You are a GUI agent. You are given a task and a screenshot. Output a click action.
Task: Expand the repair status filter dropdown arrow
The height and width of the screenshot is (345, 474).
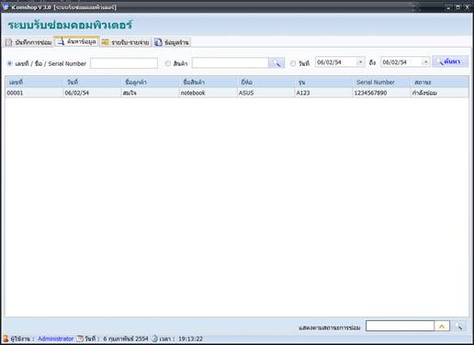point(442,326)
